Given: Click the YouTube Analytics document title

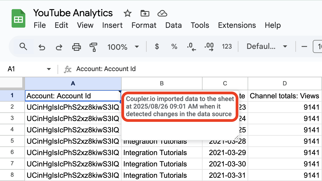Looking at the screenshot, I should pos(73,13).
